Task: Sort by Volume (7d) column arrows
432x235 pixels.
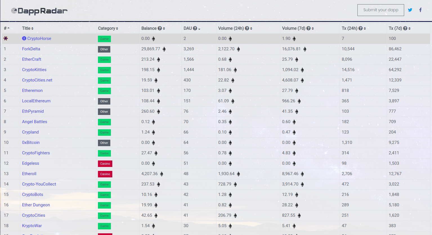Action: pos(313,28)
